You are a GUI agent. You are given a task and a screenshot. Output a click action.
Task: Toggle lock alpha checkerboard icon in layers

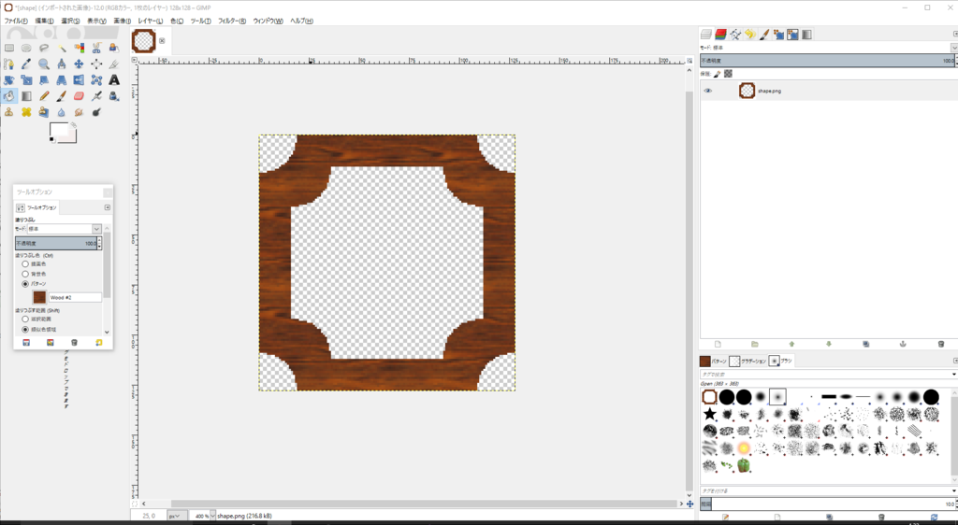(728, 74)
